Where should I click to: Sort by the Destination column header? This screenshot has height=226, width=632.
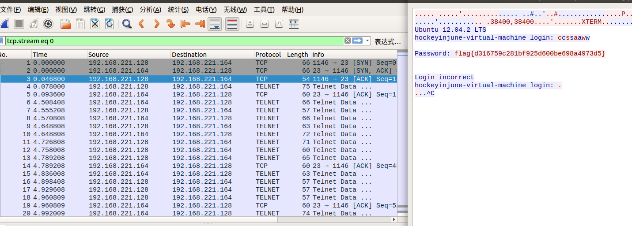[212, 55]
